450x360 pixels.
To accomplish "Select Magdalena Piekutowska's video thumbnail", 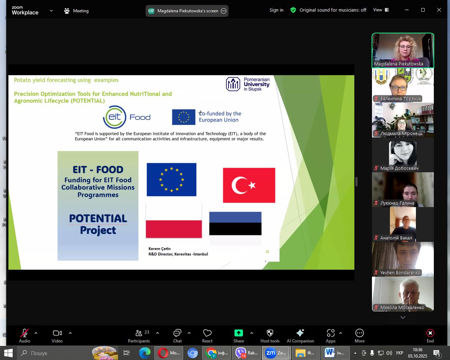I will point(403,50).
